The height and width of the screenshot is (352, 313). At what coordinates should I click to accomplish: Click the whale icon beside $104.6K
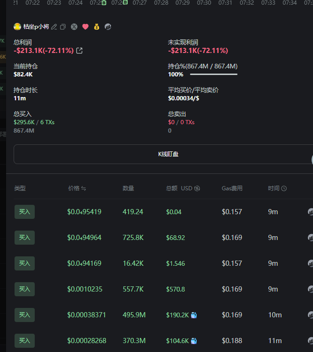(194, 341)
